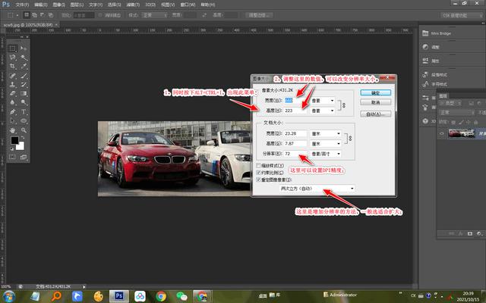Viewport: 486px width, 303px height.
Task: Toggle Quick Mask mode icon
Action: point(12,157)
